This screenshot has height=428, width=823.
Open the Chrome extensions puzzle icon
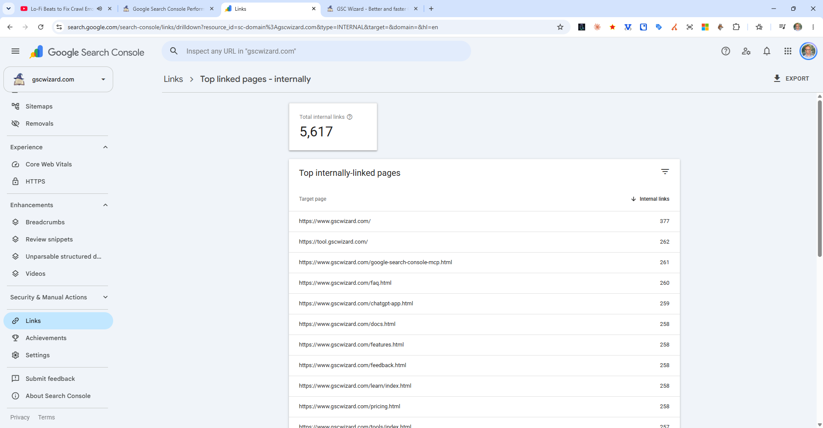(736, 27)
